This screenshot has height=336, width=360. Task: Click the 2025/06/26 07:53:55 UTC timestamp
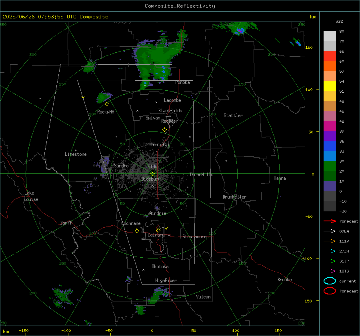(40, 17)
